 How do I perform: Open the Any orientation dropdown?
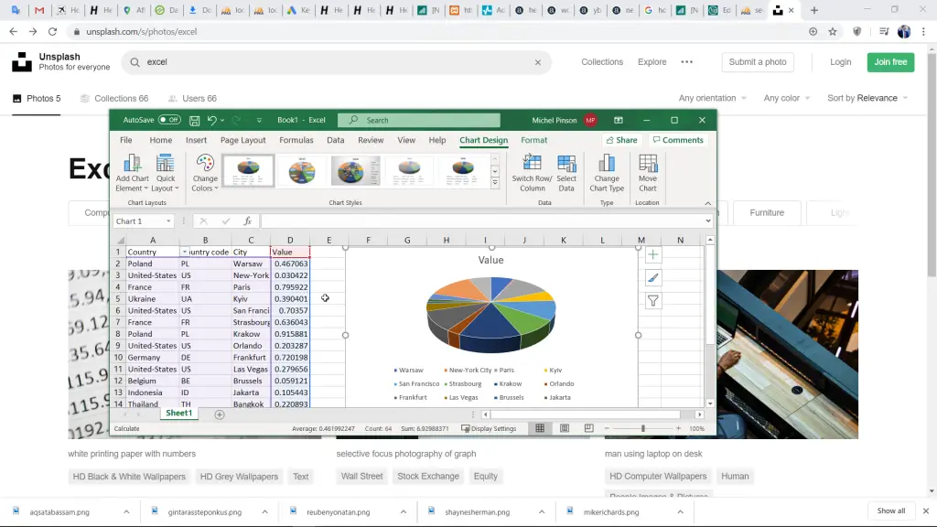tap(712, 98)
